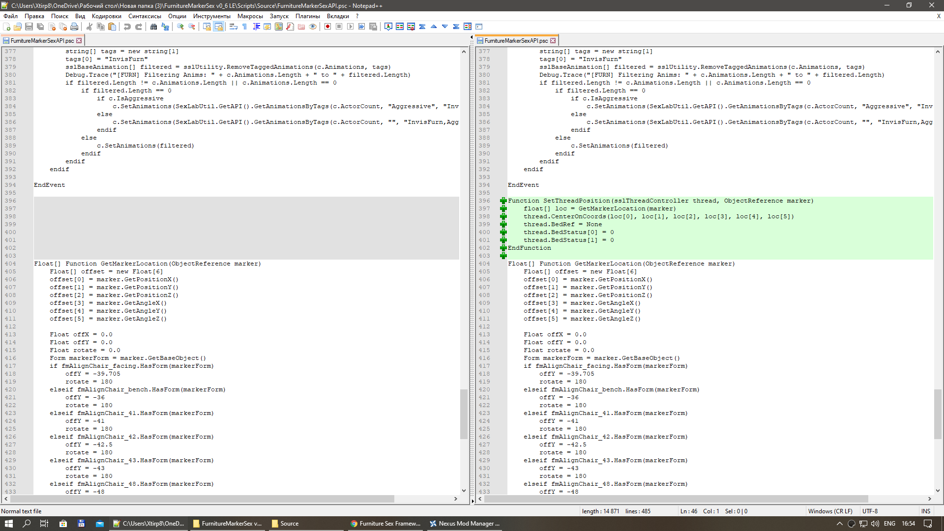944x531 pixels.
Task: Open the Source folder taskbar button
Action: click(306, 524)
